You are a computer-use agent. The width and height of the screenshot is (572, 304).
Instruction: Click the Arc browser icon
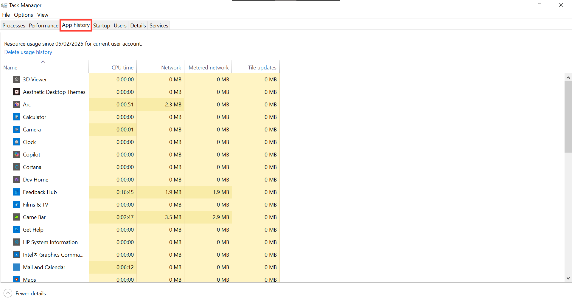point(16,104)
